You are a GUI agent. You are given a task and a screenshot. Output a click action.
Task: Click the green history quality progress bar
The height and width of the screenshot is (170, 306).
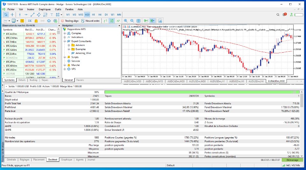point(202,92)
